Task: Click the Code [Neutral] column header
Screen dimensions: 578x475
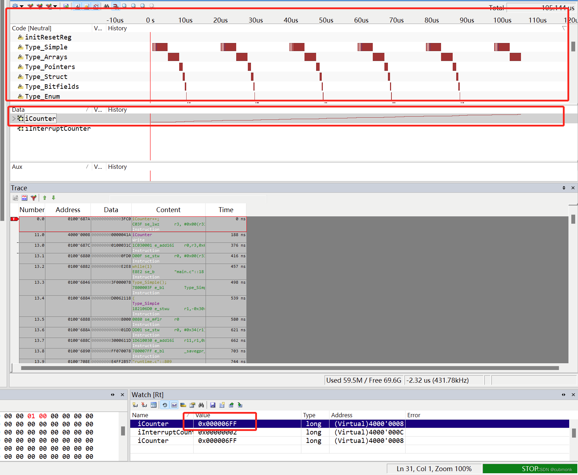Action: (51, 28)
